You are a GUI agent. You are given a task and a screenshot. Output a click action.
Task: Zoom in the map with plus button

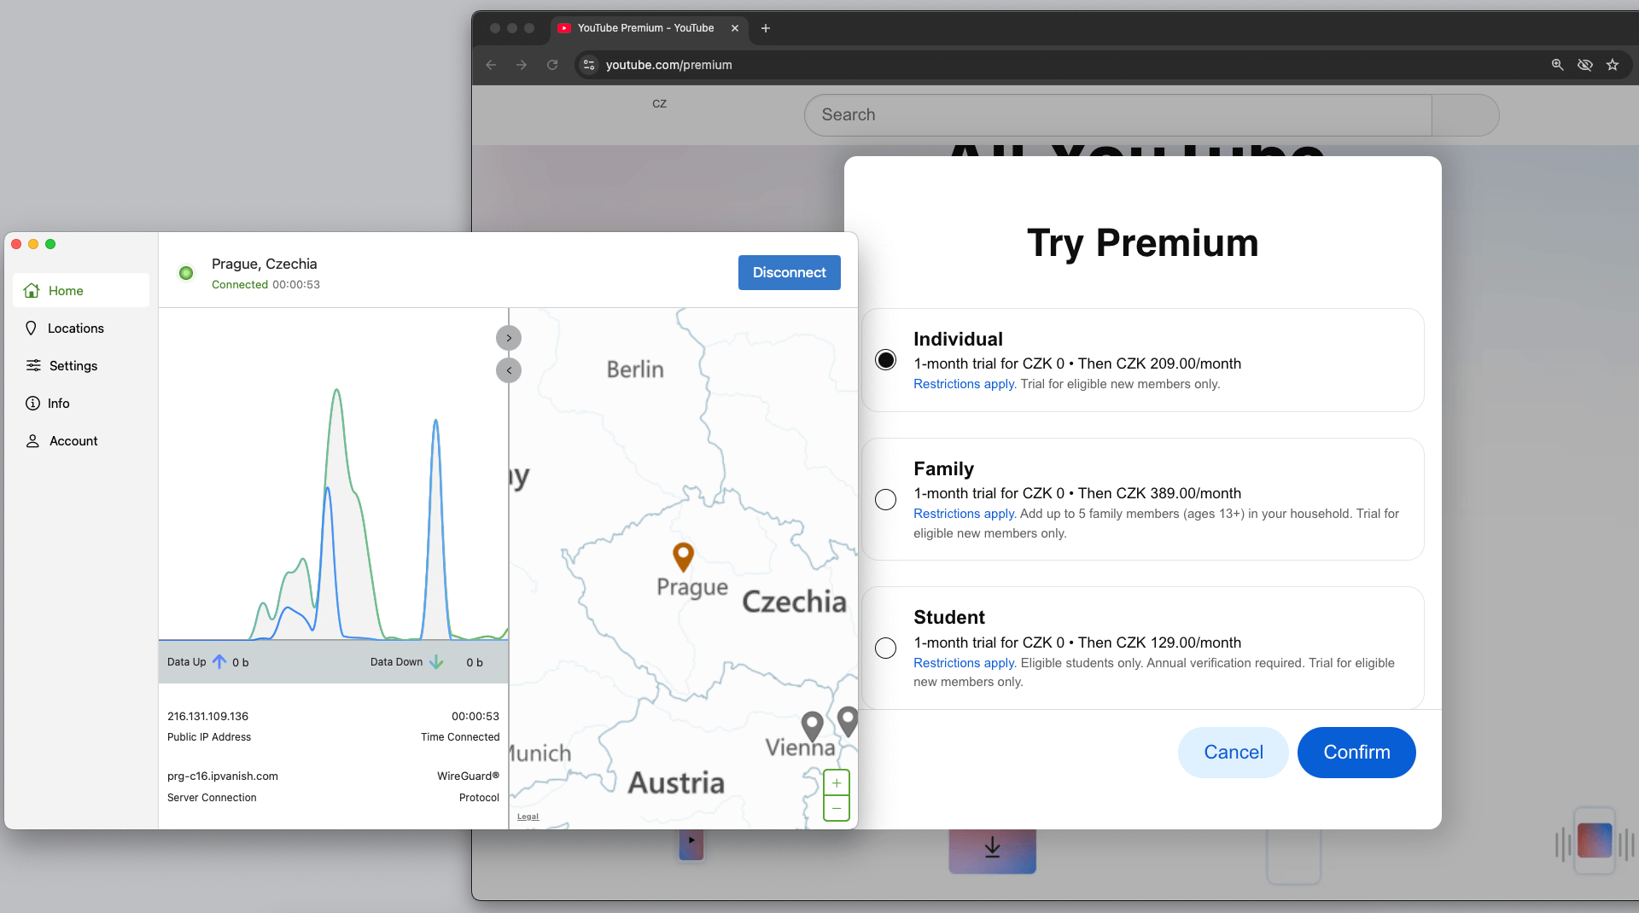[x=837, y=782]
